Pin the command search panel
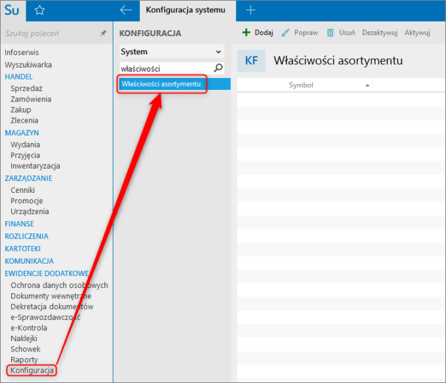The image size is (446, 383). pos(103,33)
